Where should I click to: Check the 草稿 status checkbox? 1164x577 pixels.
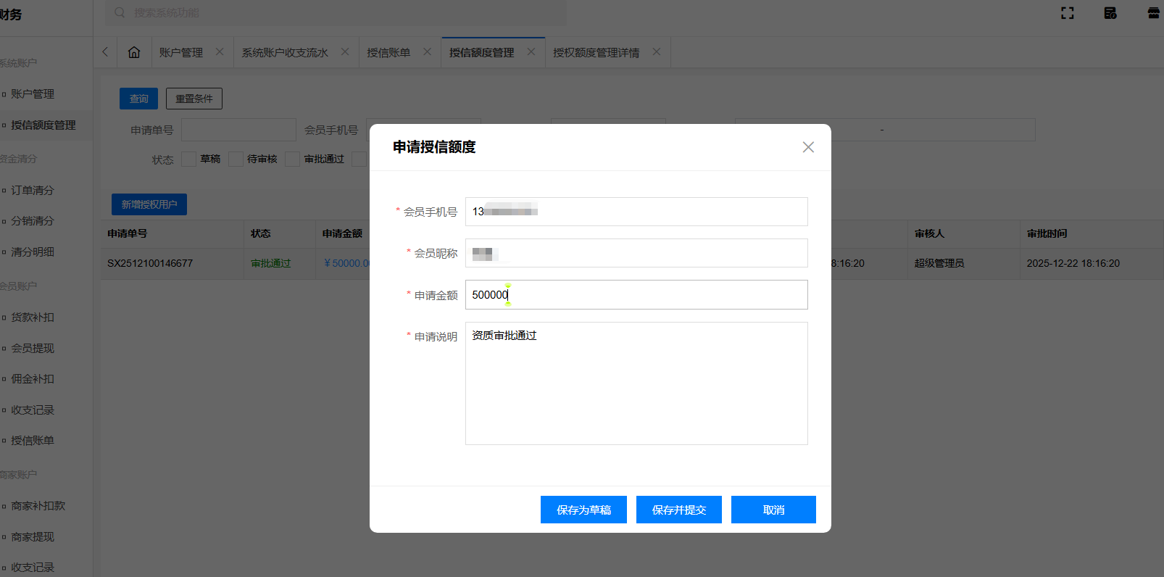(x=188, y=159)
